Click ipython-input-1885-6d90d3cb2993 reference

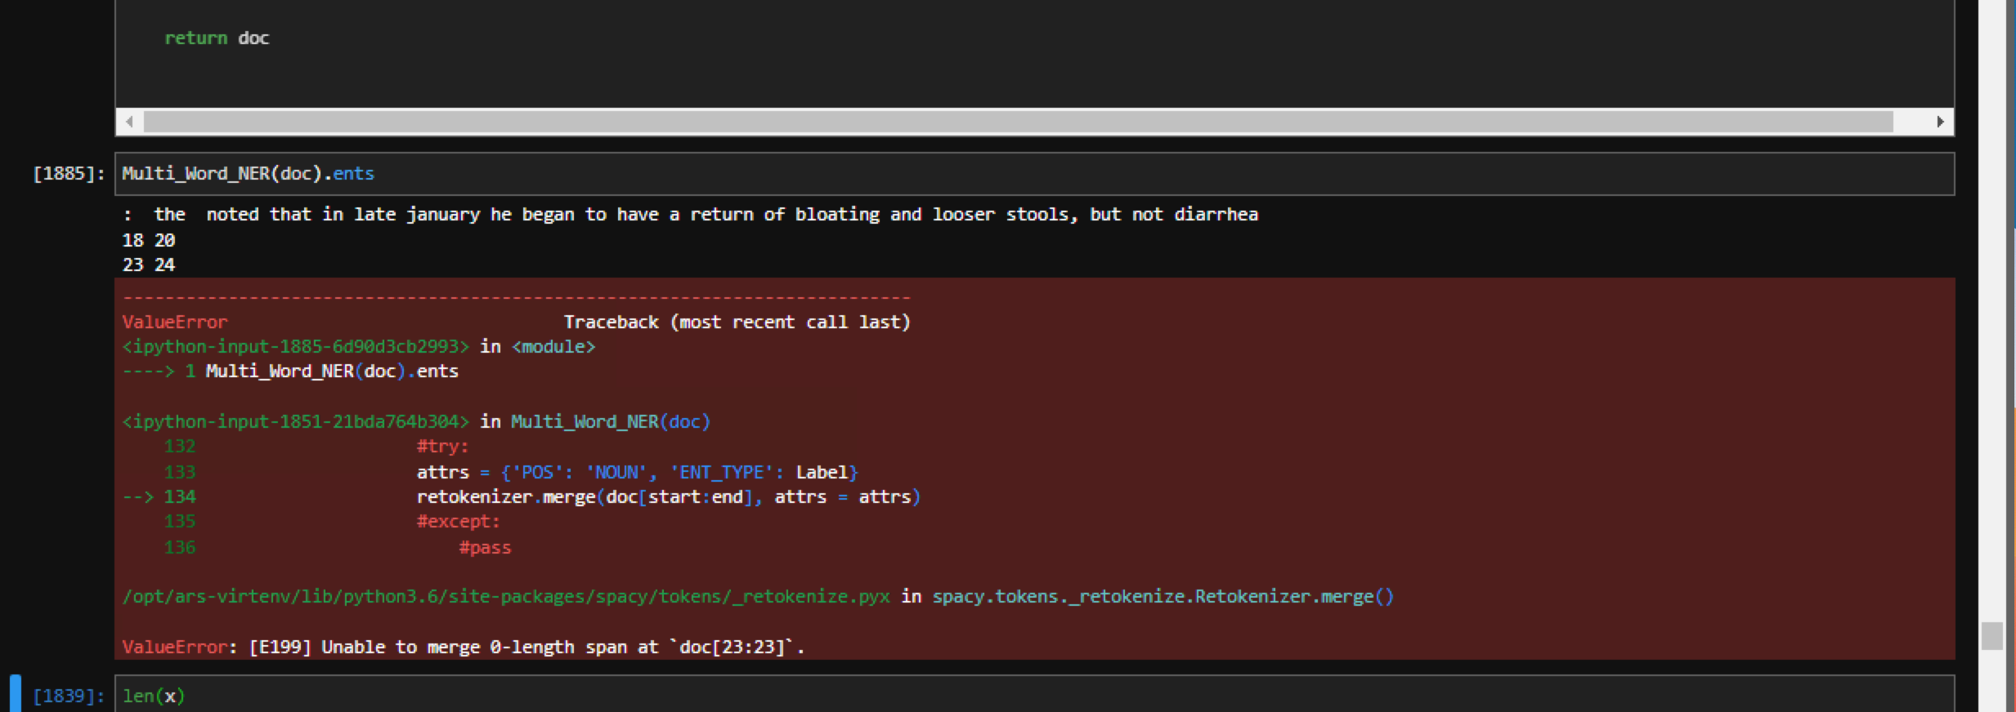coord(296,346)
